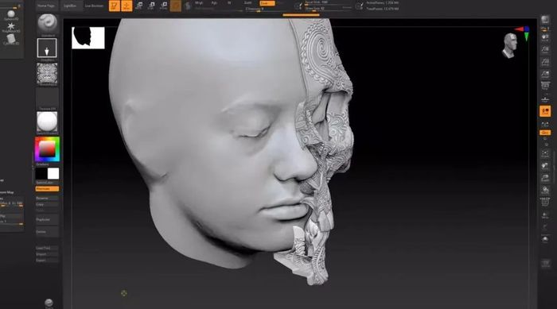Toggle the orange local symmetry icon

point(545,111)
